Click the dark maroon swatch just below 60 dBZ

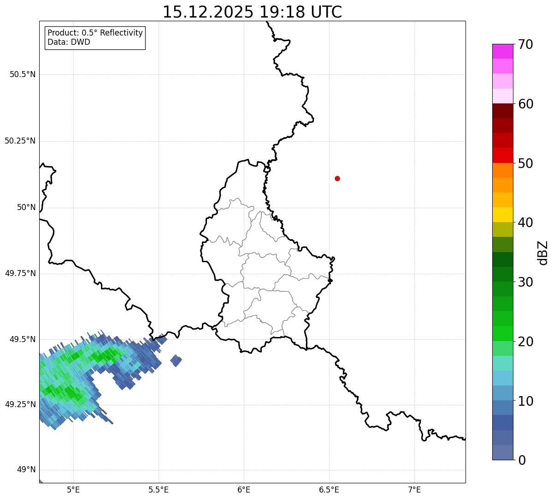[502, 111]
